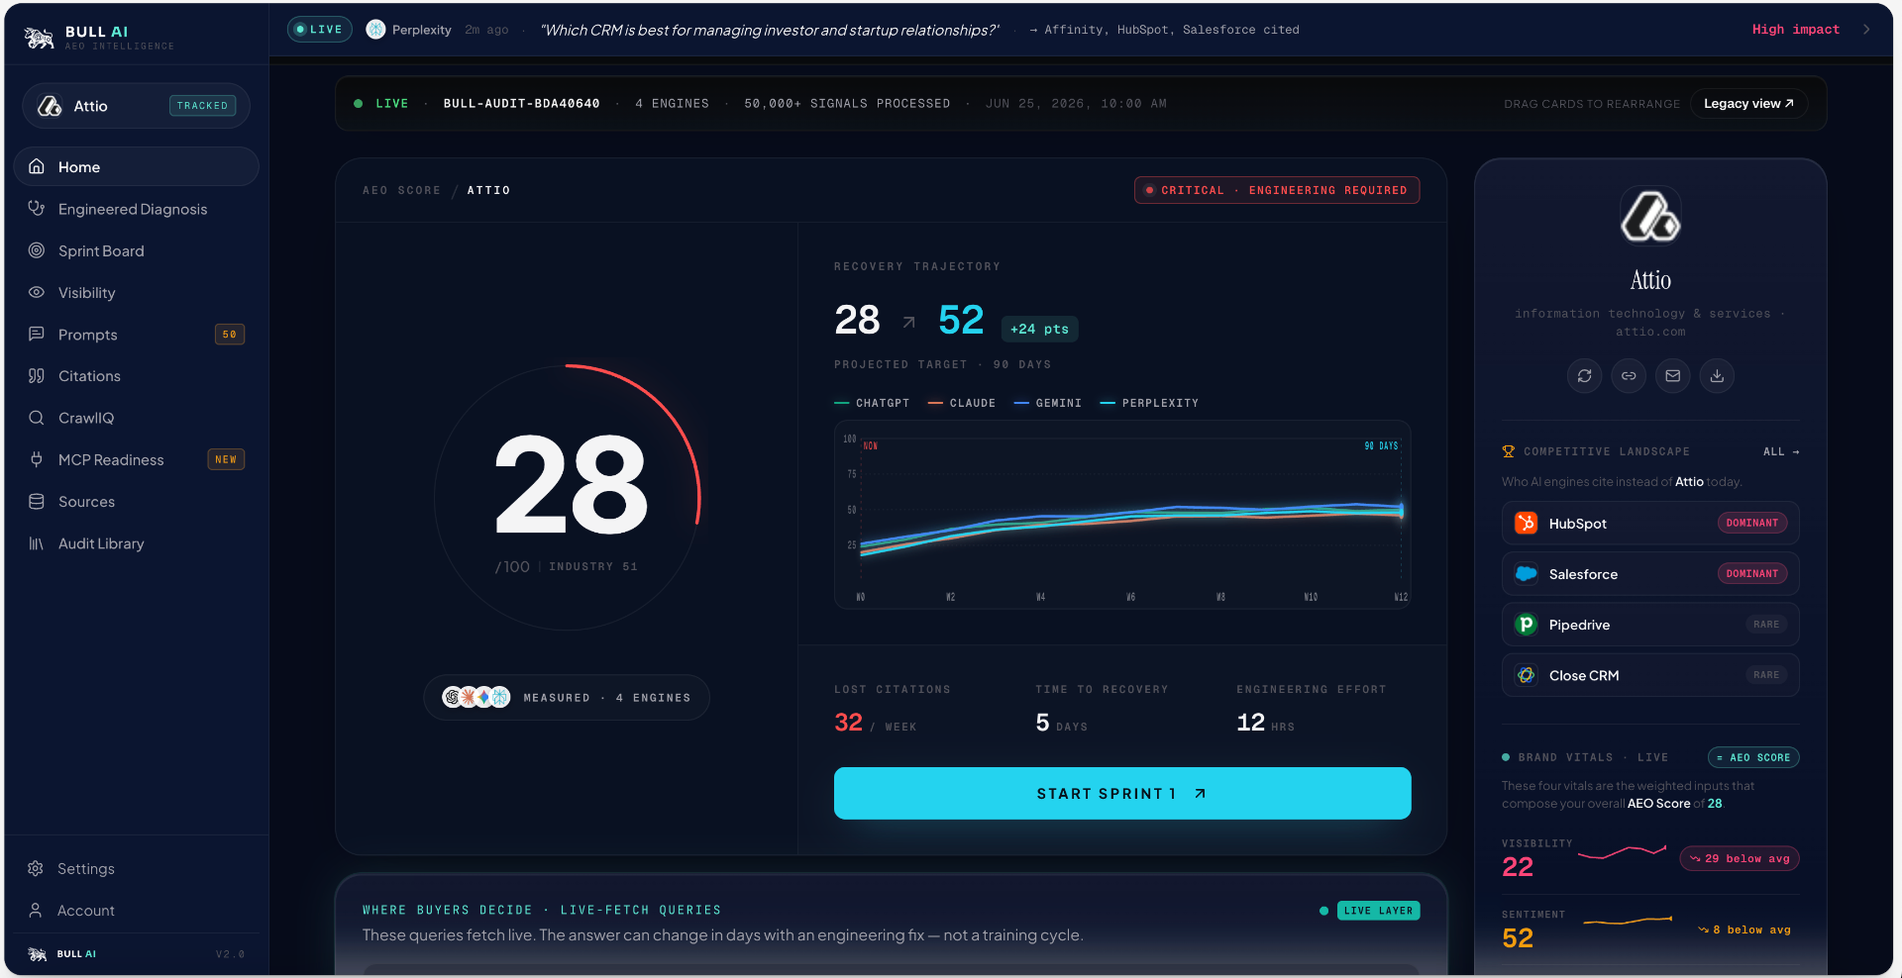Expand All competitors in Competitive Landscape
The height and width of the screenshot is (978, 1902).
pos(1781,451)
